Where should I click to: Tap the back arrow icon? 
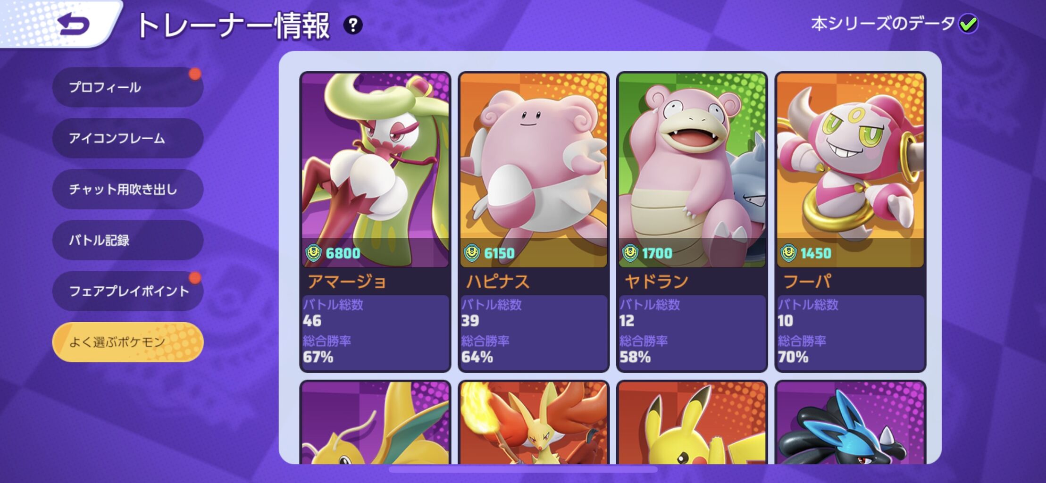point(74,24)
